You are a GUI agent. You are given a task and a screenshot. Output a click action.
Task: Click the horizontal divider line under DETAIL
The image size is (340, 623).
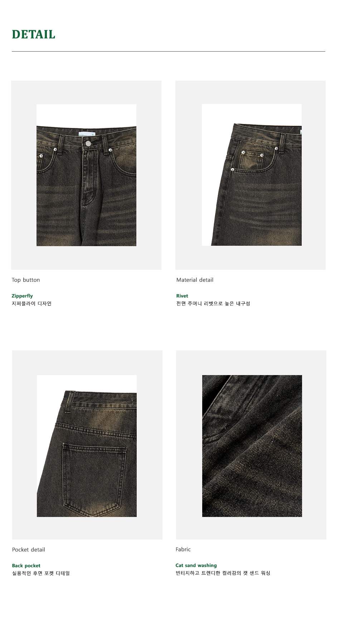tap(169, 51)
